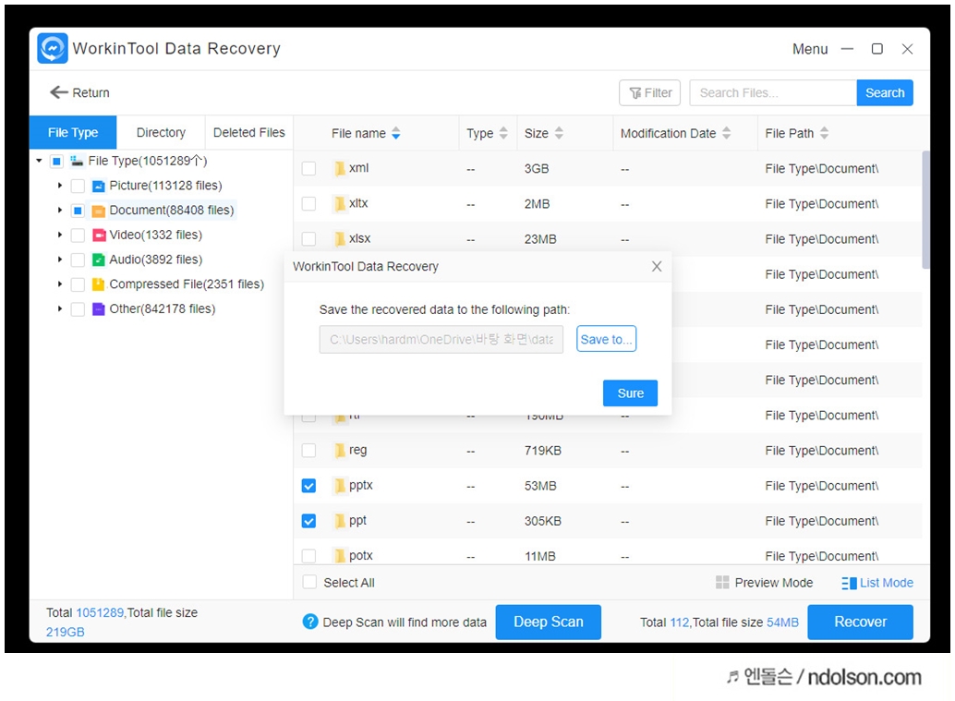Check the Other category checkbox

coord(78,309)
